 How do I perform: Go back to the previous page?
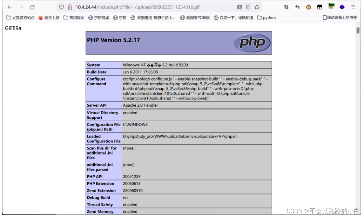[10, 7]
